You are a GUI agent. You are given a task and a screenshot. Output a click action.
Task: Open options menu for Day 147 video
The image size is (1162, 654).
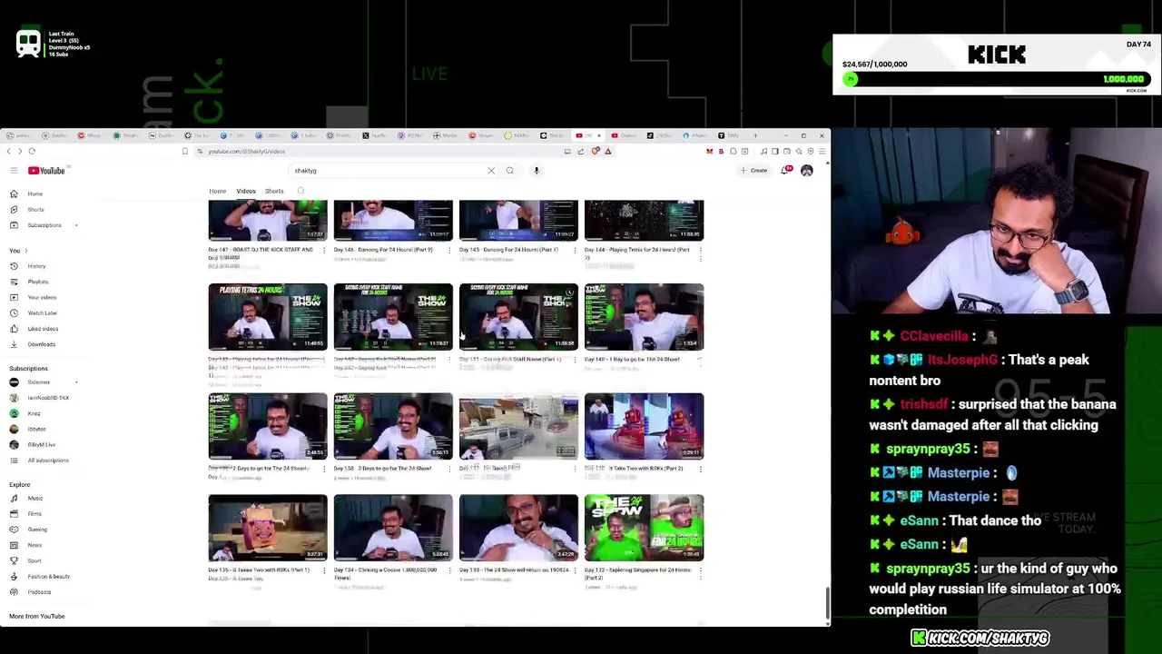click(x=324, y=250)
